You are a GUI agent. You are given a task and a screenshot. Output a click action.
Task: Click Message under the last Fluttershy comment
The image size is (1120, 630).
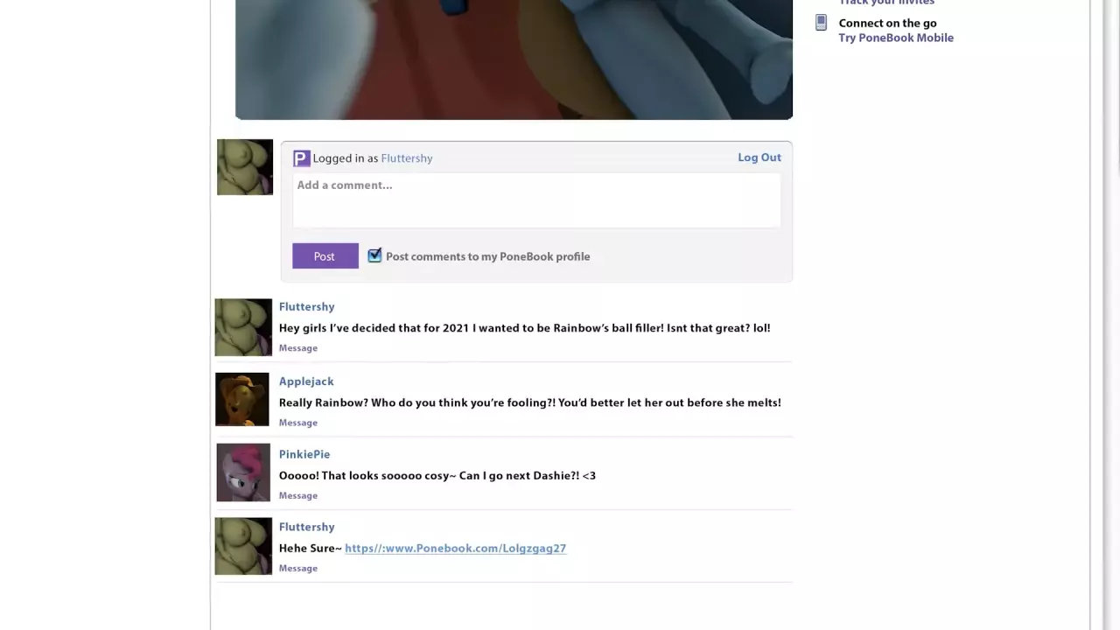point(298,569)
